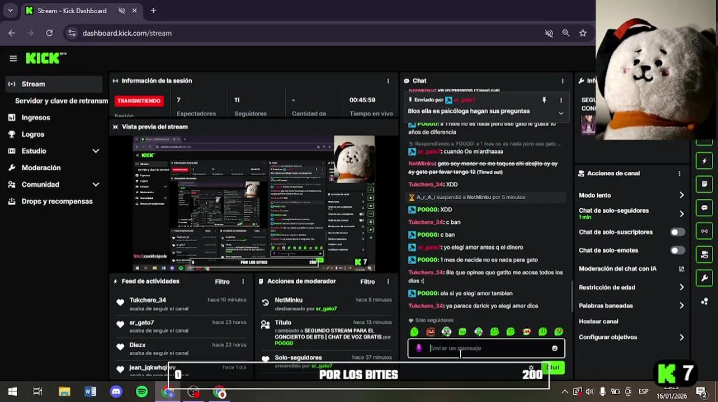Viewport: 718px width, 402px height.
Task: Expand the Modo lento options
Action: (x=682, y=195)
